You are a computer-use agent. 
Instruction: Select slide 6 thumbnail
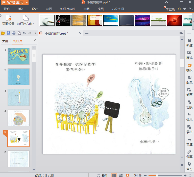point(18,159)
